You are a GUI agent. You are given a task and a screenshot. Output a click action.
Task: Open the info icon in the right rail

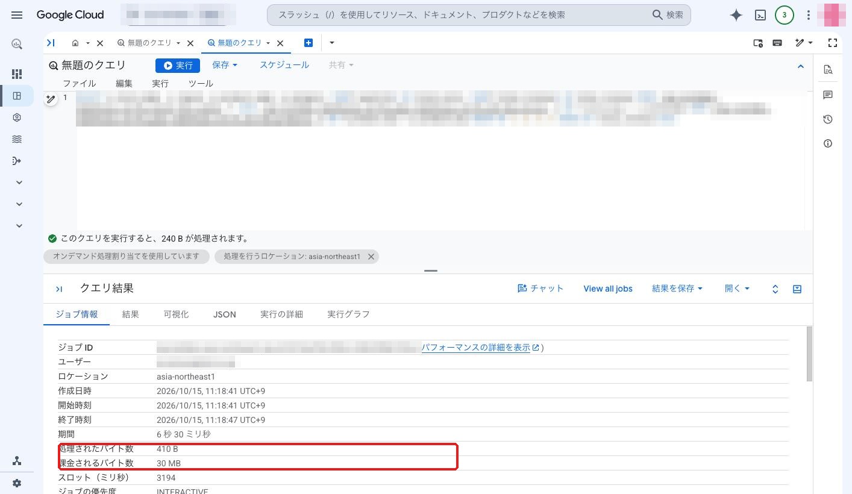pyautogui.click(x=828, y=143)
